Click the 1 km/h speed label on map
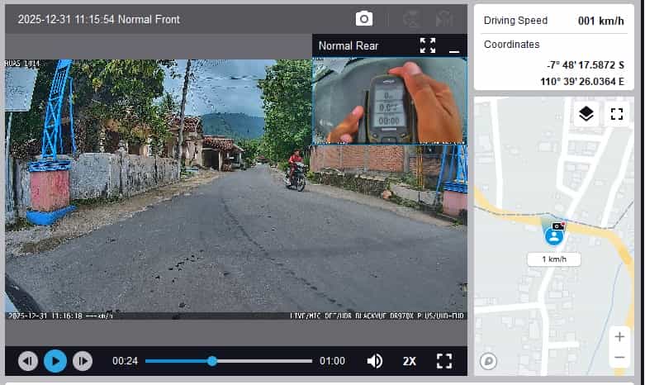Screen dimensions: 645x385 (553, 259)
